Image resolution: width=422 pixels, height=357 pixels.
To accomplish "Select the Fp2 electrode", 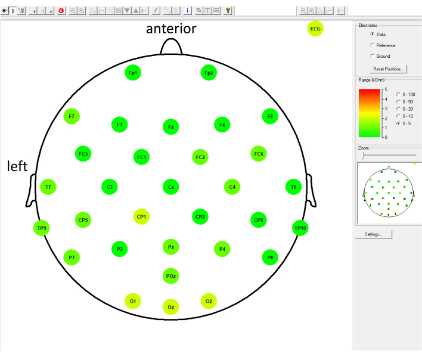I will 209,73.
